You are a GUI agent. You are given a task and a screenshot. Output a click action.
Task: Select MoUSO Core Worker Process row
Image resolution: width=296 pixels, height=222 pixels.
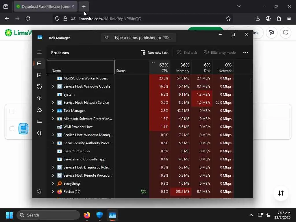click(140, 78)
